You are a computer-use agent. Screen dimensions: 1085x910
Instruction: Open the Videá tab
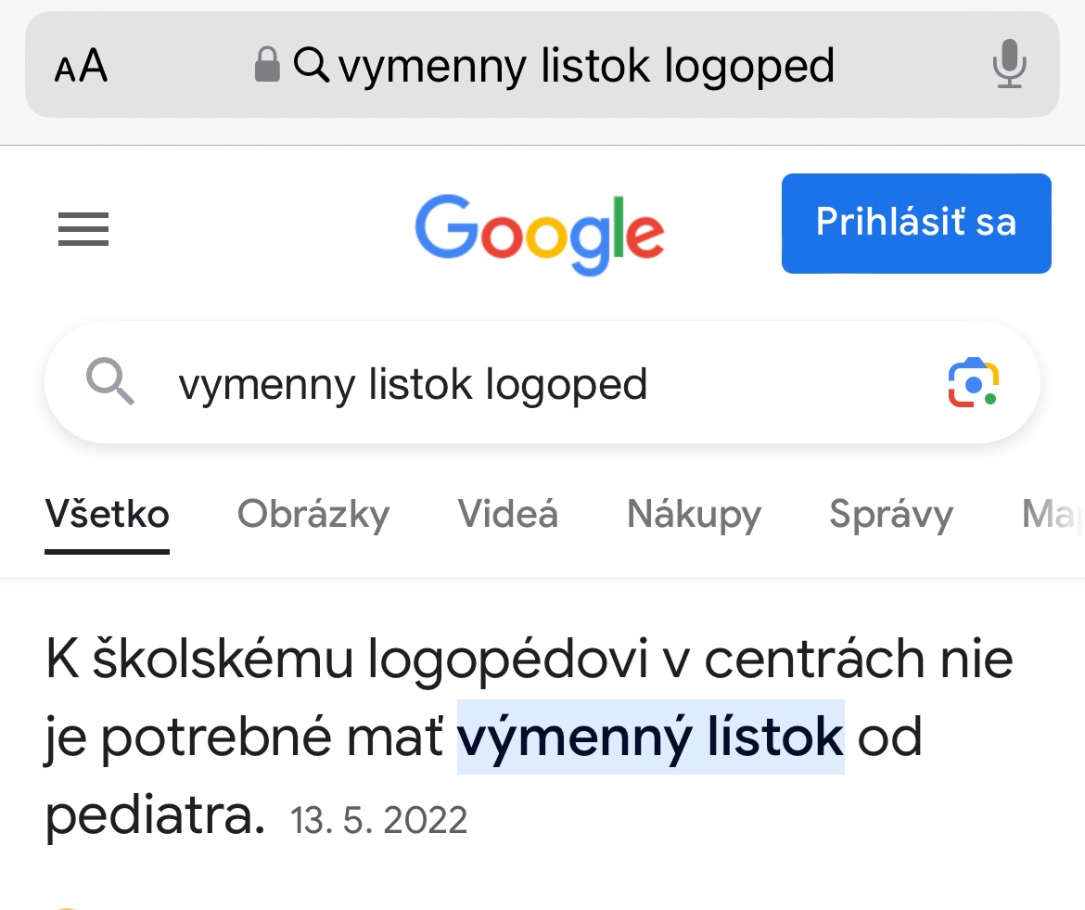pyautogui.click(x=508, y=514)
